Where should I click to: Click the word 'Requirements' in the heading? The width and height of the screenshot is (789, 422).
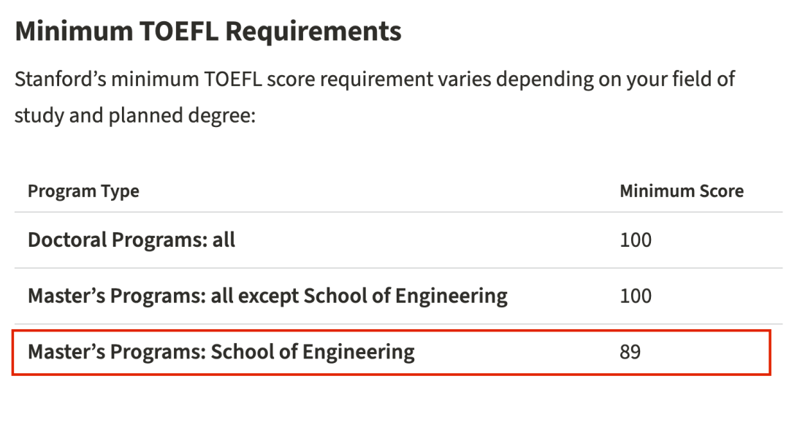[313, 32]
